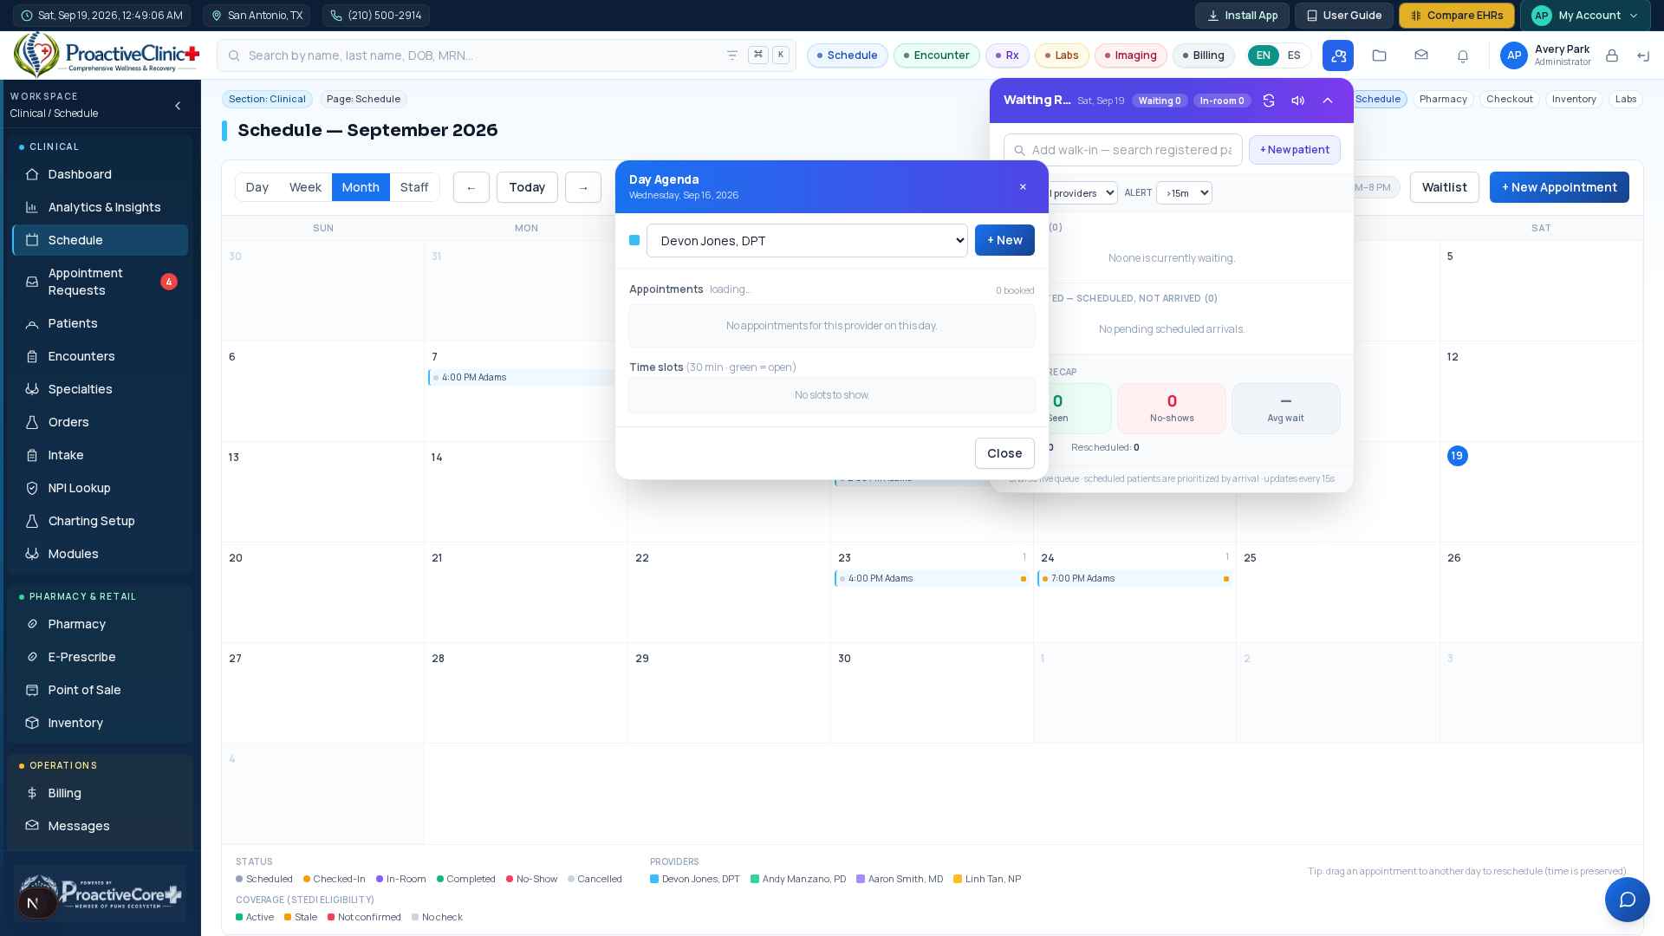Open the all providers filter dropdown
This screenshot has height=936, width=1664.
[1082, 193]
